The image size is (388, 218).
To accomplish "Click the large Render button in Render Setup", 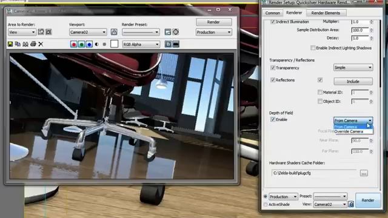I will click(368, 200).
